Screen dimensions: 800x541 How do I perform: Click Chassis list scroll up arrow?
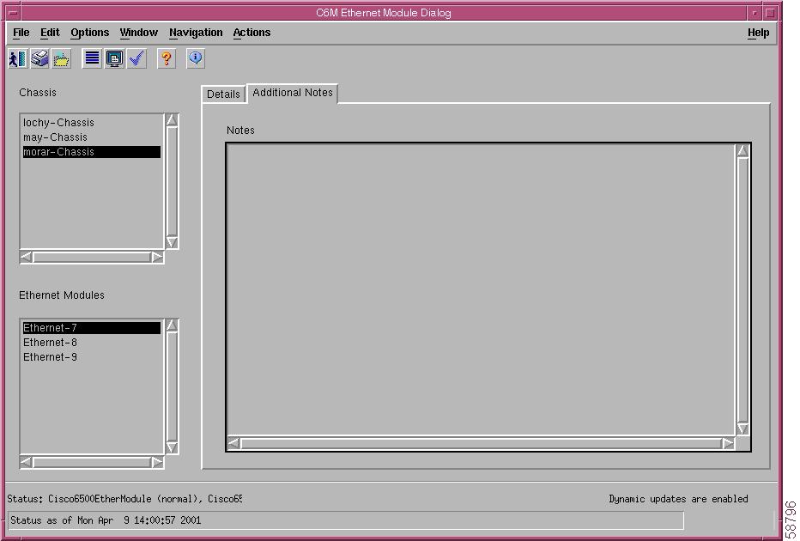tap(172, 120)
